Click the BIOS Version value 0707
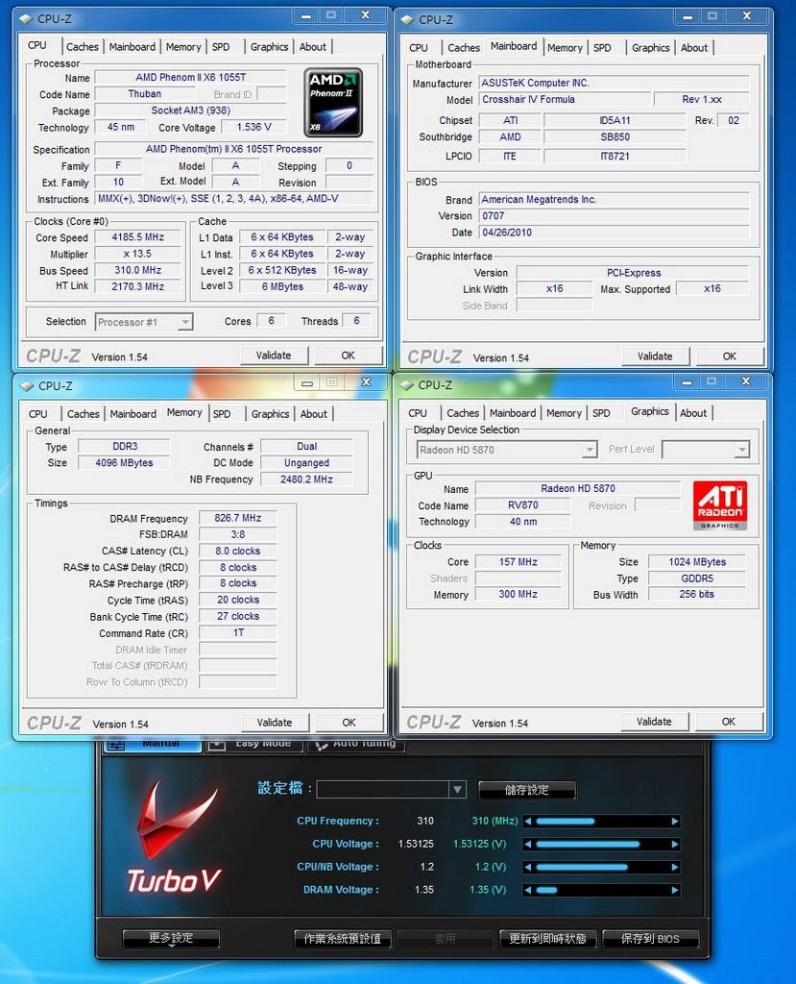This screenshot has width=796, height=984. (x=615, y=216)
